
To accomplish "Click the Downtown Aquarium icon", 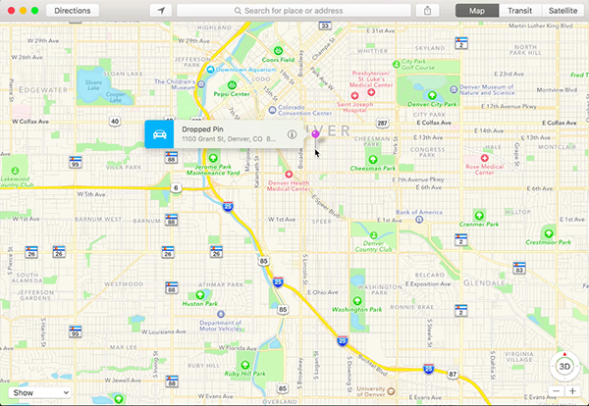I will click(x=210, y=70).
